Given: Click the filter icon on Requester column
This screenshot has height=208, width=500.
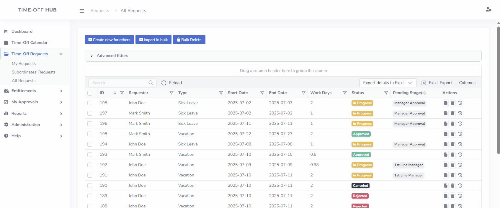Looking at the screenshot, I should (x=171, y=93).
